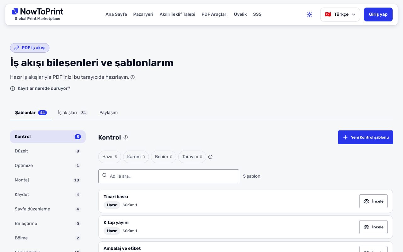
Task: Filter by Hazır templates
Action: tap(110, 157)
